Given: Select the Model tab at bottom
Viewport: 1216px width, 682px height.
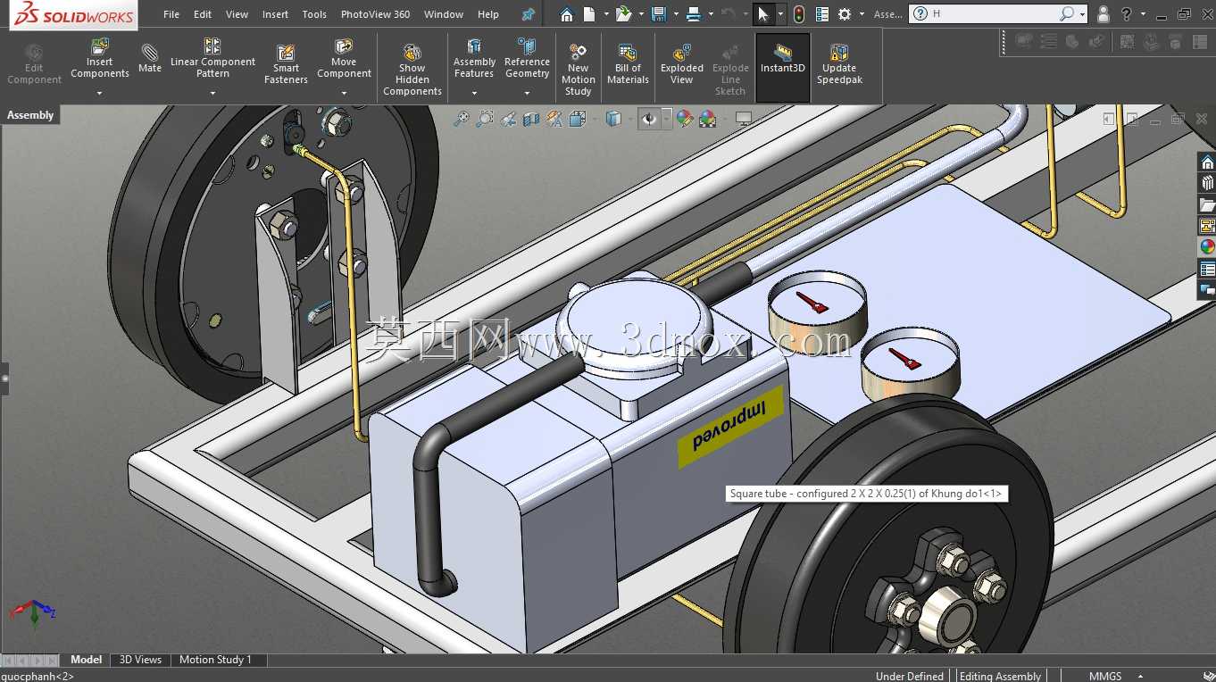Looking at the screenshot, I should click(x=87, y=660).
